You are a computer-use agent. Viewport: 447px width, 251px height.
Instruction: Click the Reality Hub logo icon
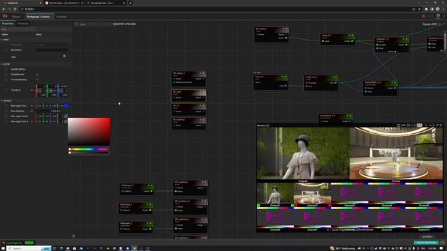[x=5, y=17]
